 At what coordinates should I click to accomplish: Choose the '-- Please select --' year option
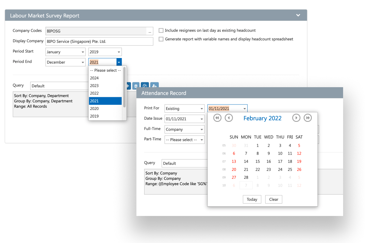[x=105, y=70]
